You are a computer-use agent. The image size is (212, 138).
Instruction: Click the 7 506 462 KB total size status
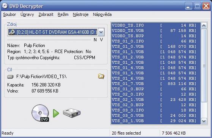point(174,133)
